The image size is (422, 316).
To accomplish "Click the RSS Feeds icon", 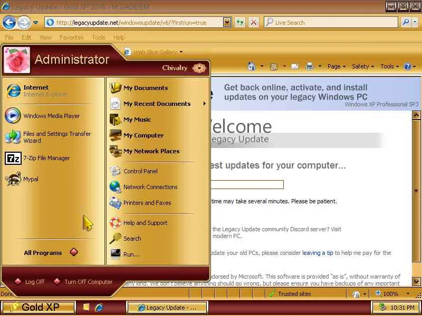I will click(274, 66).
